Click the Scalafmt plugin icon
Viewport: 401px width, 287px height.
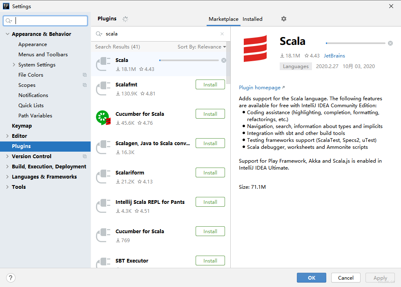[x=103, y=88]
